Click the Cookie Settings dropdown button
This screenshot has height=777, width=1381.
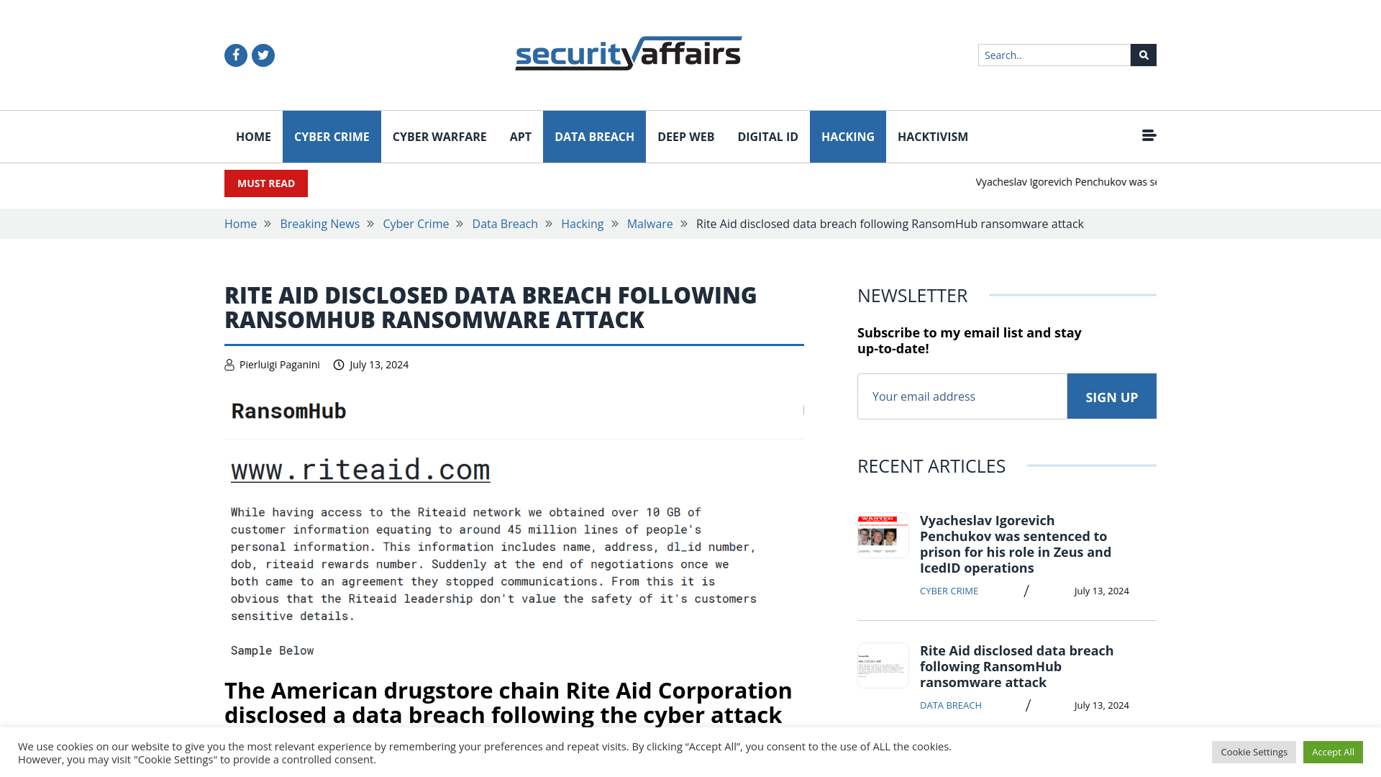(x=1254, y=751)
